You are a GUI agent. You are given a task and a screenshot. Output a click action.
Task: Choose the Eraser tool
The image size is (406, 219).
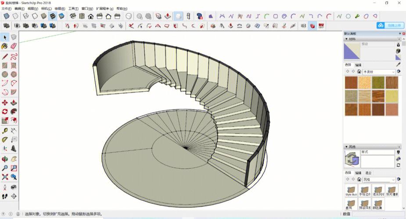pyautogui.click(x=14, y=46)
